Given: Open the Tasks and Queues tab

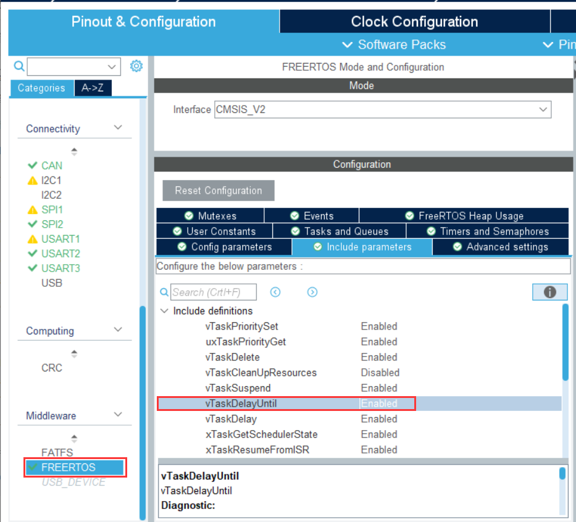Looking at the screenshot, I should (x=340, y=231).
